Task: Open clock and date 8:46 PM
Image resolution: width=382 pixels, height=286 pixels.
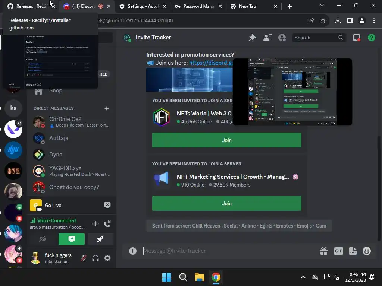Action: tap(356, 277)
